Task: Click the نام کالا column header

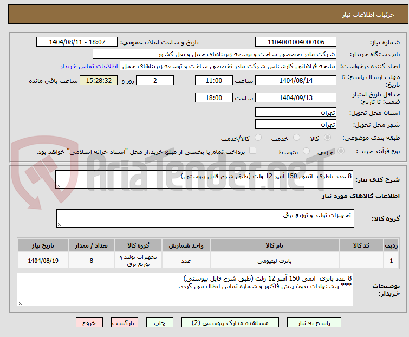Action: click(x=275, y=245)
